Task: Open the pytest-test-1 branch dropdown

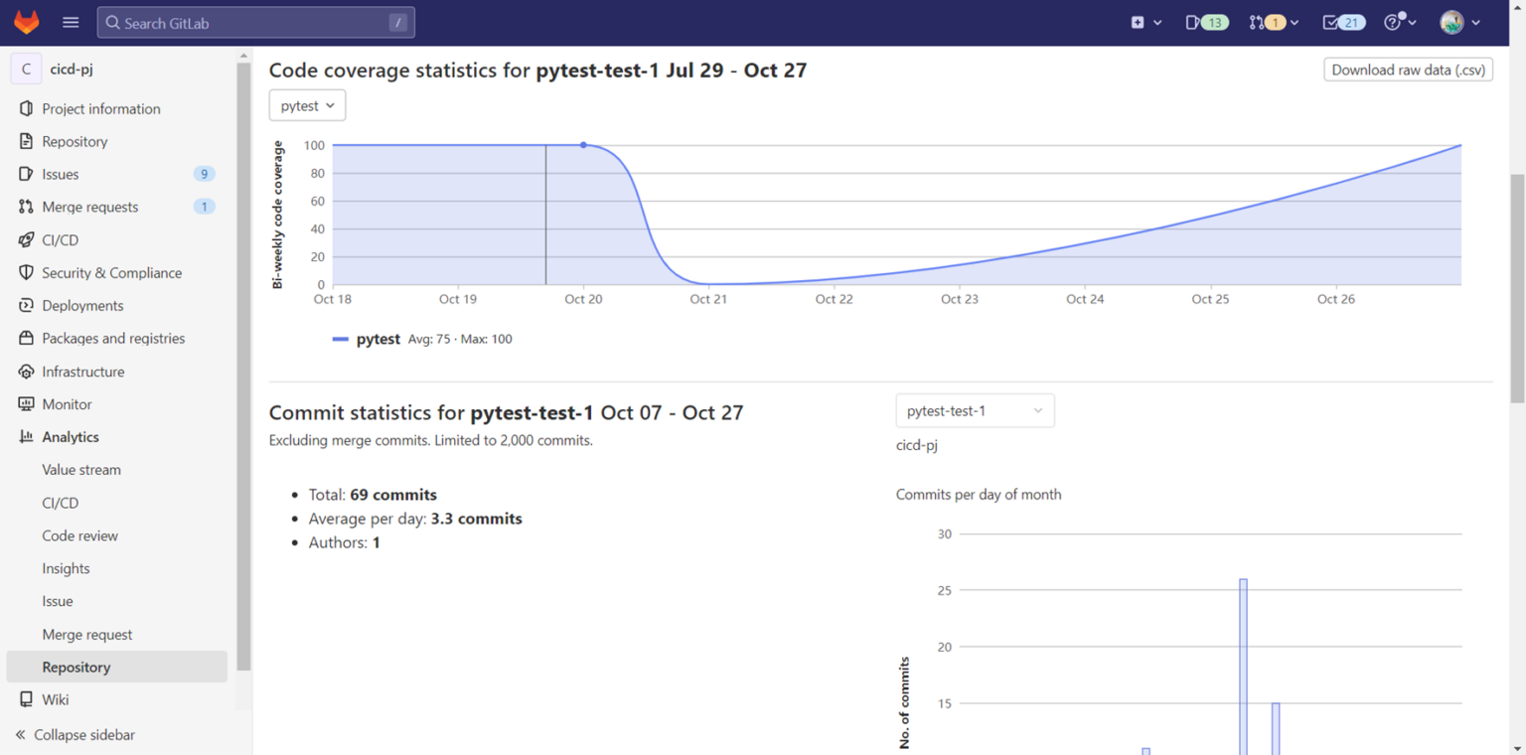Action: (974, 410)
